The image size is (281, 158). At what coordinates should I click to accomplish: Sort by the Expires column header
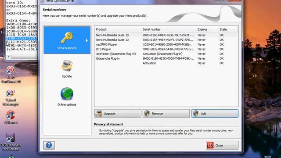click(202, 29)
